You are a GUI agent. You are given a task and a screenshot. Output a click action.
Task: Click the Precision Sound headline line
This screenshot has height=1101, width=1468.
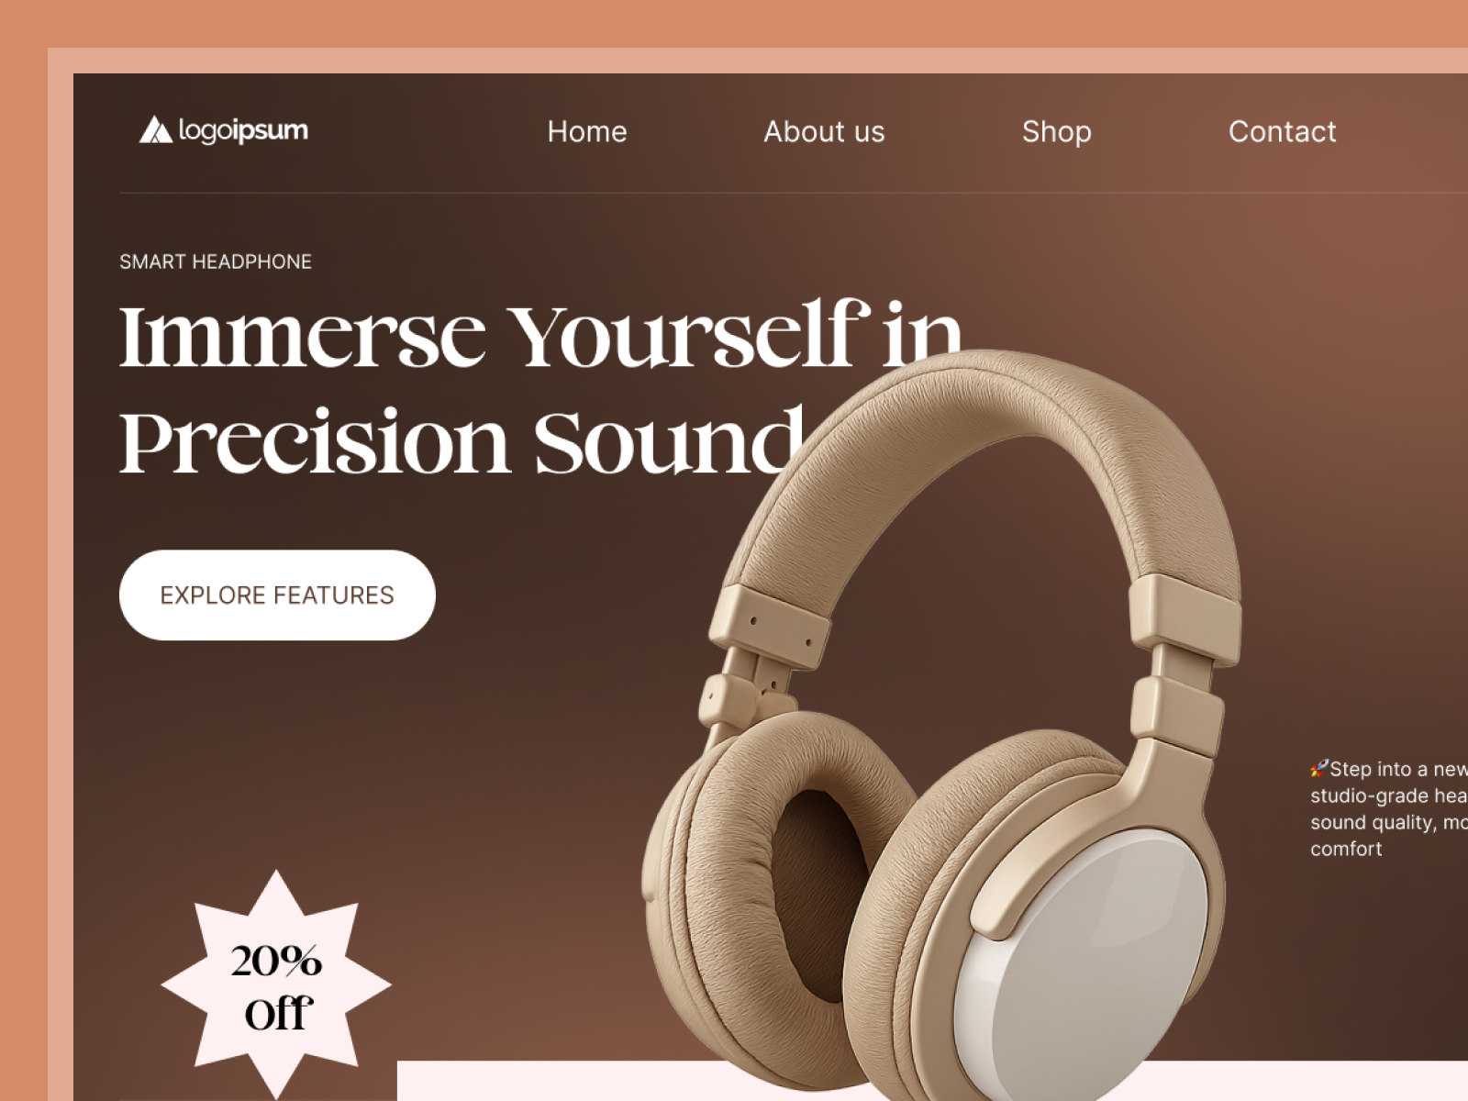tap(462, 441)
